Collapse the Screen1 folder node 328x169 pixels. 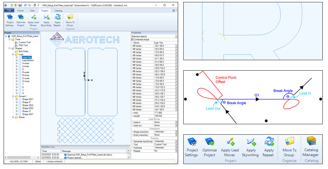point(13,96)
